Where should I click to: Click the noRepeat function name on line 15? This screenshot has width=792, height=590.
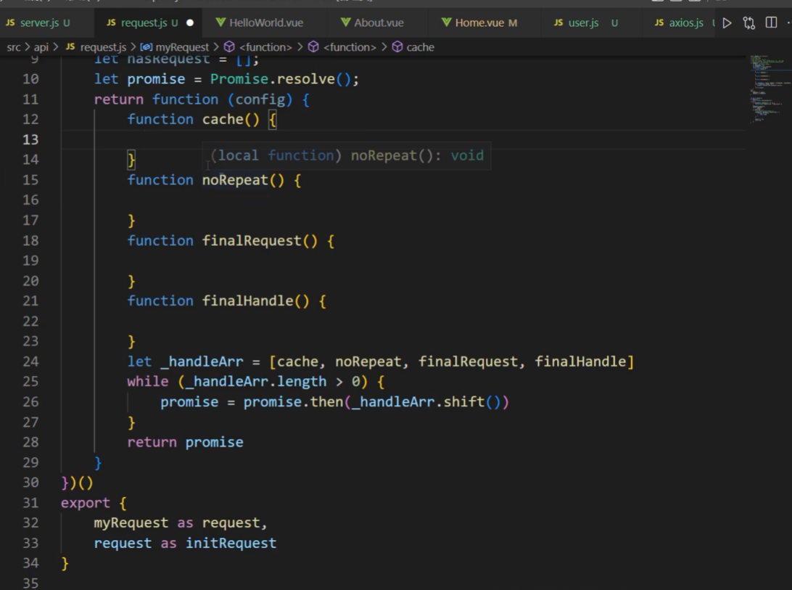click(x=235, y=180)
